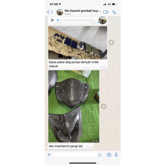Tap the microphone to record voice message
This screenshot has width=165, height=165.
tap(116, 155)
